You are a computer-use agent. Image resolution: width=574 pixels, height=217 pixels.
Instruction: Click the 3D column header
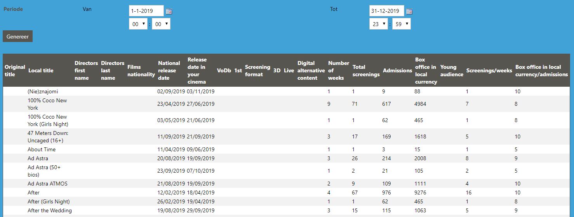click(277, 70)
